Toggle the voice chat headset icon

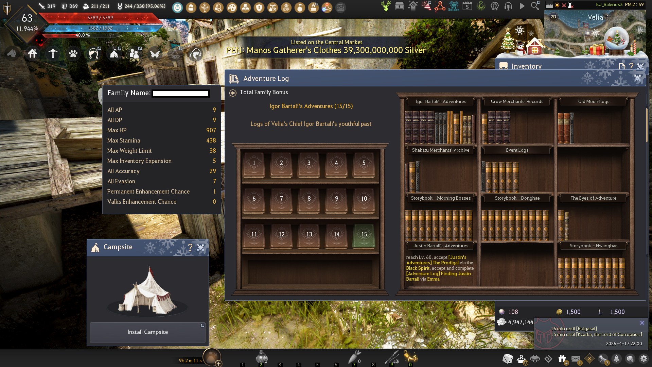click(x=508, y=6)
